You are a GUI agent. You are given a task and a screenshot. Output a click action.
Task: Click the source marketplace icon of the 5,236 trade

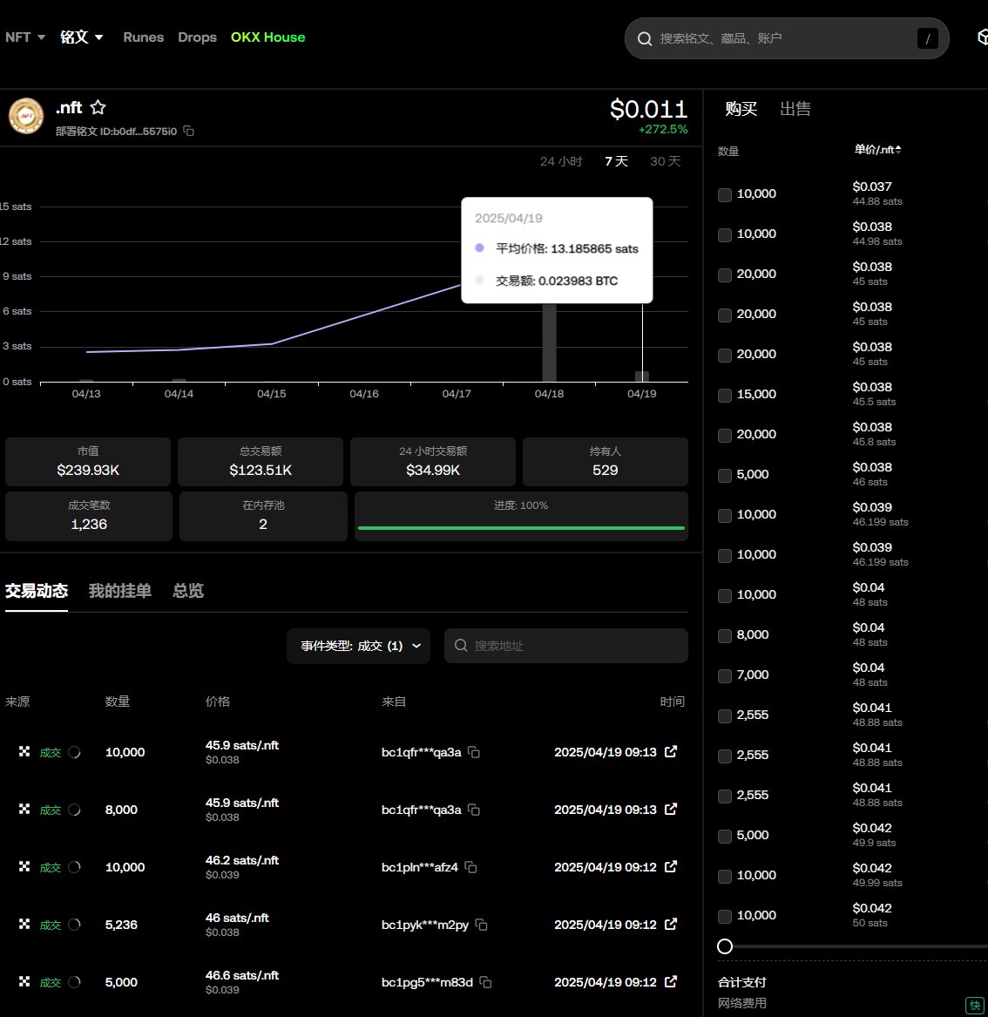click(x=24, y=924)
